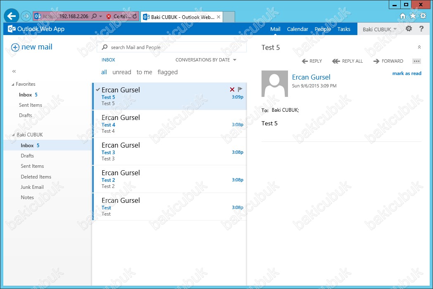The width and height of the screenshot is (433, 289).
Task: Open Conversations by Date sort dropdown
Action: coord(206,60)
